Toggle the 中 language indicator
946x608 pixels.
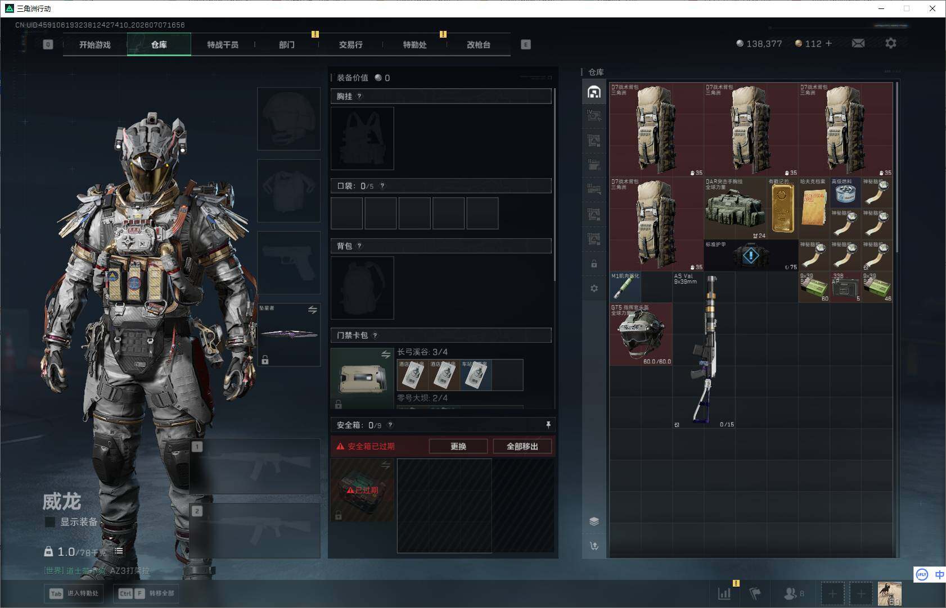[939, 574]
